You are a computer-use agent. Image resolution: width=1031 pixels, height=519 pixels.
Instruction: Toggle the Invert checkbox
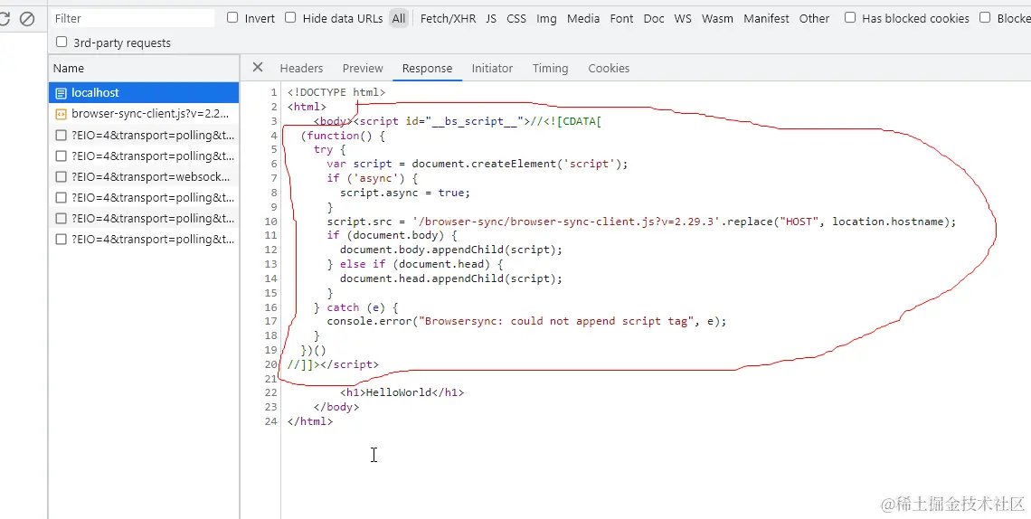click(232, 18)
